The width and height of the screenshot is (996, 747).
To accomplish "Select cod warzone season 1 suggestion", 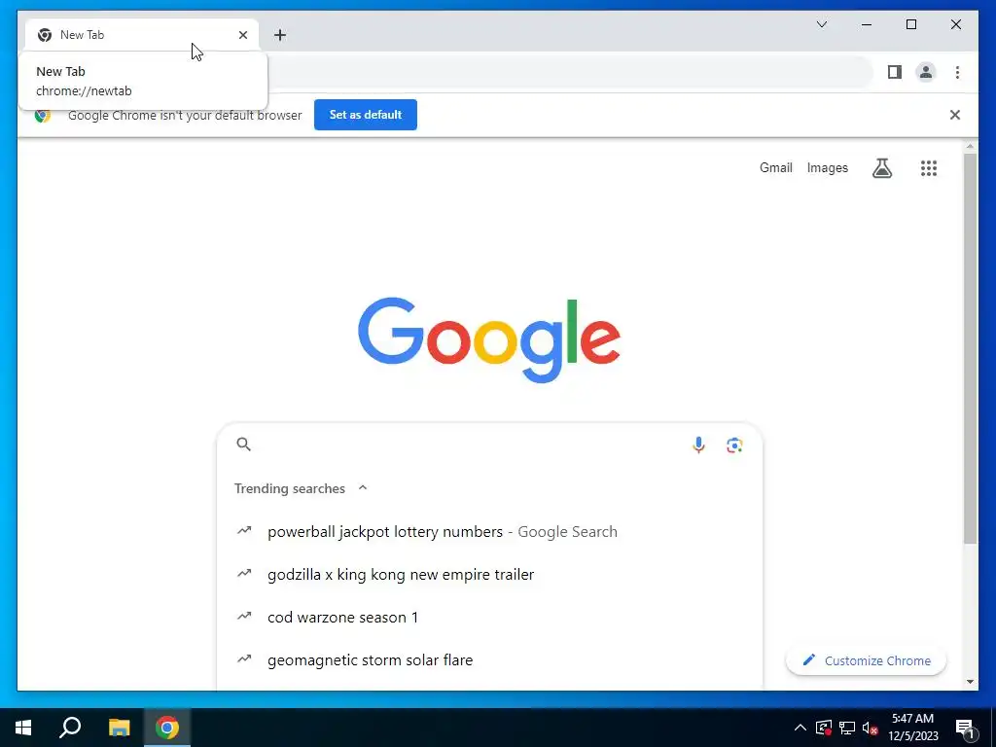I will coord(489,617).
